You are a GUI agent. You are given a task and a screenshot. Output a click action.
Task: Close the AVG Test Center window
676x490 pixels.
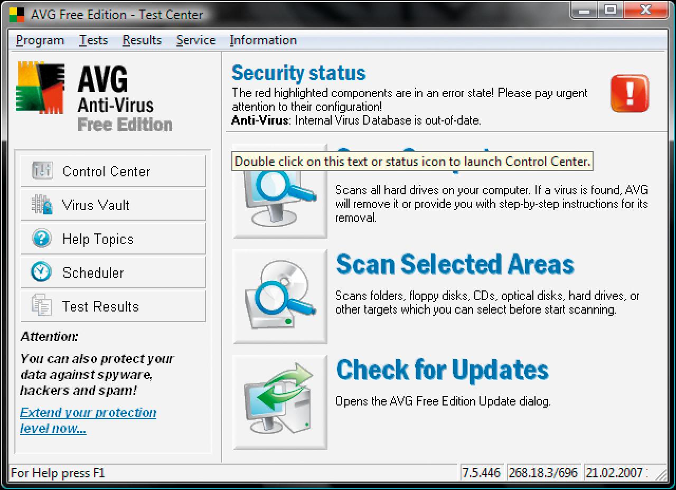point(646,10)
